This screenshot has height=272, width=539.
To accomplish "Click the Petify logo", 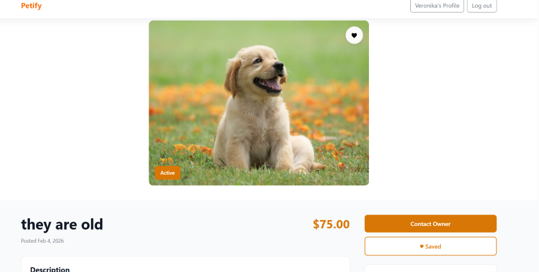I will pyautogui.click(x=31, y=6).
